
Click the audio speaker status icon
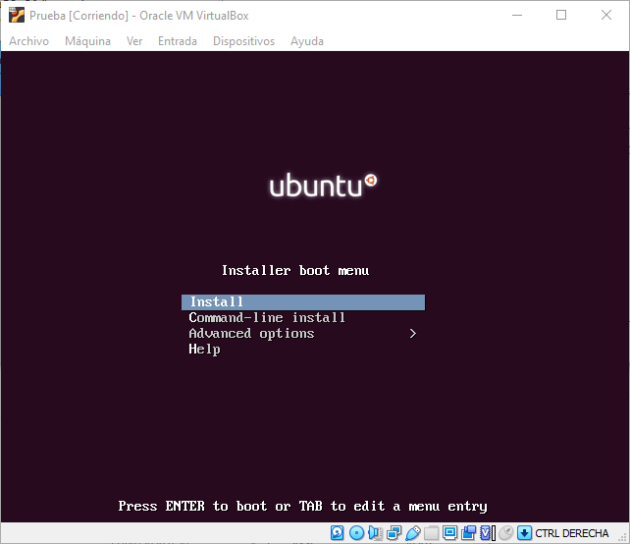[x=375, y=533]
